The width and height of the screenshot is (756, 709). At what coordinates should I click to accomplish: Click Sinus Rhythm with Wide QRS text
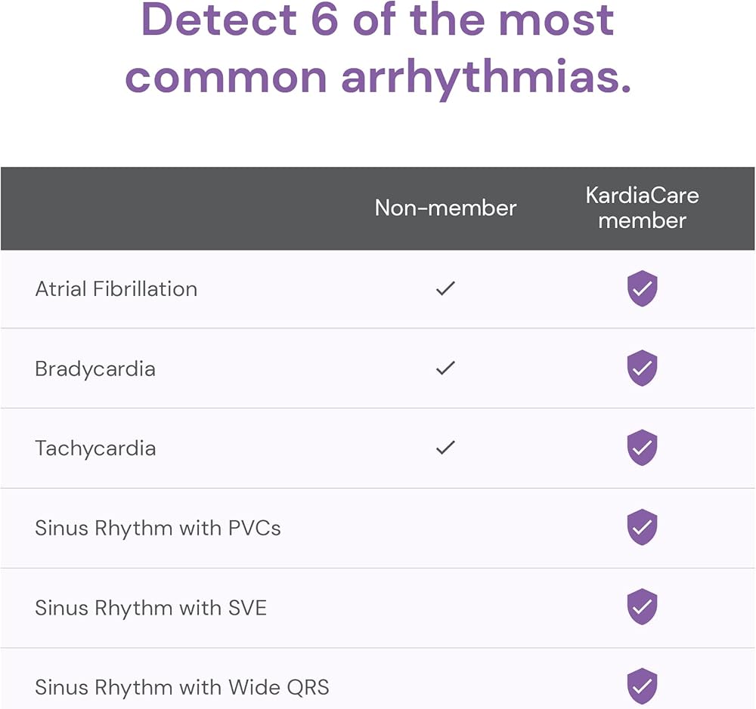pos(182,687)
